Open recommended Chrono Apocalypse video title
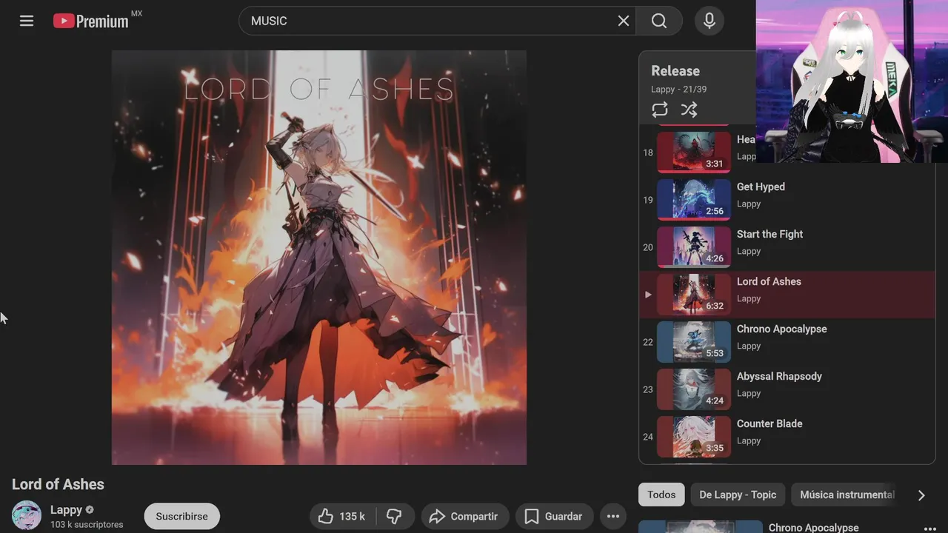Viewport: 948px width, 533px height. tap(814, 527)
